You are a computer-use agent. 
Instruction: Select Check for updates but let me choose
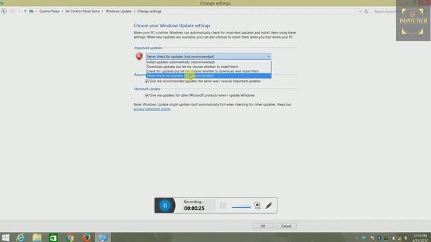click(x=209, y=71)
